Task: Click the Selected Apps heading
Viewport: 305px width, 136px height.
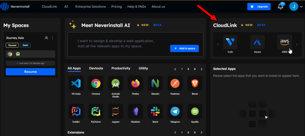Action: [x=224, y=69]
